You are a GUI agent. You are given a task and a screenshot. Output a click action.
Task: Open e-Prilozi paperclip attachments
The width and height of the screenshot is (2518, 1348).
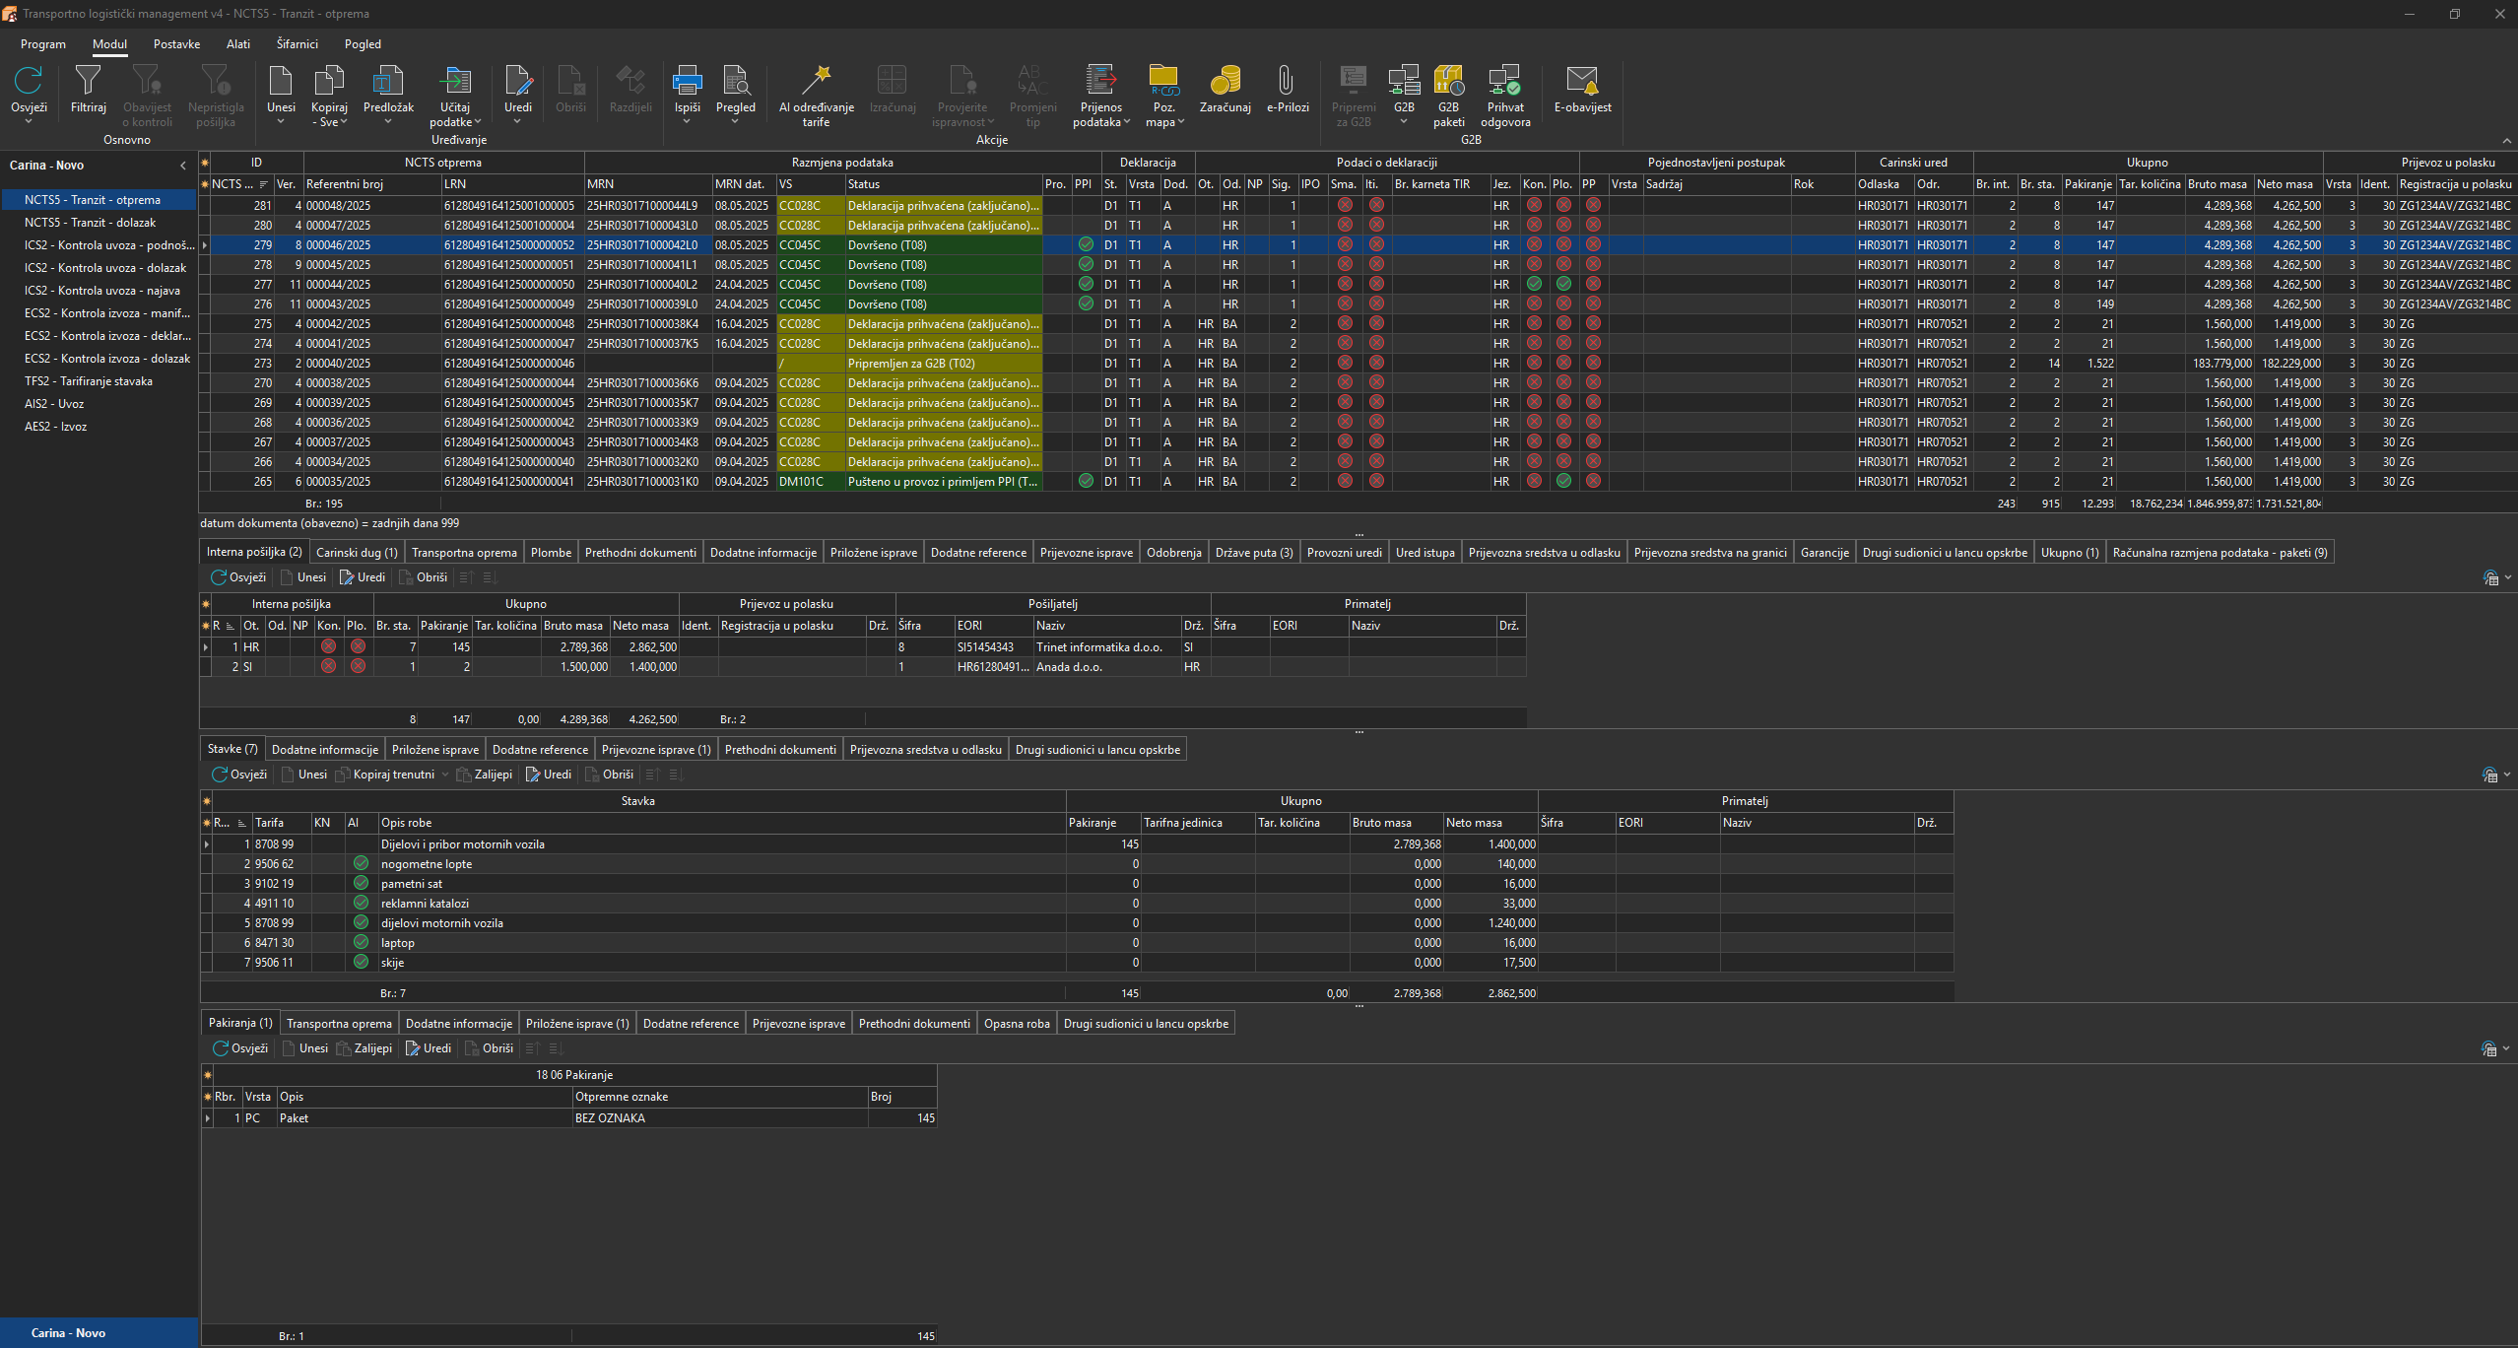[1287, 80]
